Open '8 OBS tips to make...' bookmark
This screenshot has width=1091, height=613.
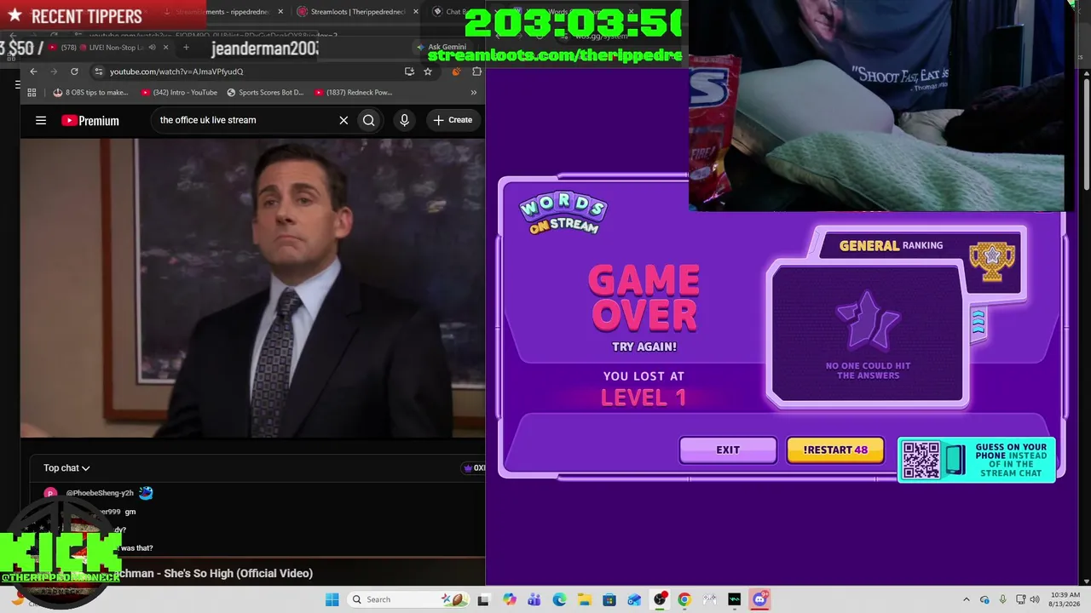[90, 92]
